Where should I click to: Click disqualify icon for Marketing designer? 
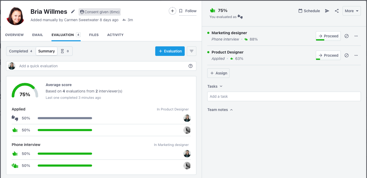[347, 36]
